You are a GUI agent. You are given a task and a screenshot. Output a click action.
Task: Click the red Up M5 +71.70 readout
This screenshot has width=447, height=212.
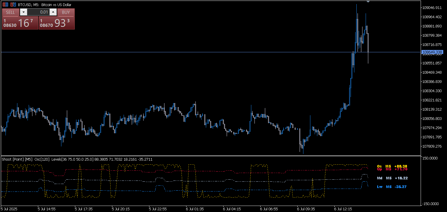click(392, 169)
